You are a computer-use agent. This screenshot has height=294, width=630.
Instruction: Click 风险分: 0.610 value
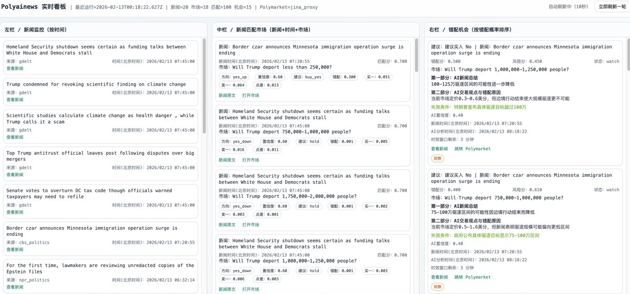click(527, 190)
